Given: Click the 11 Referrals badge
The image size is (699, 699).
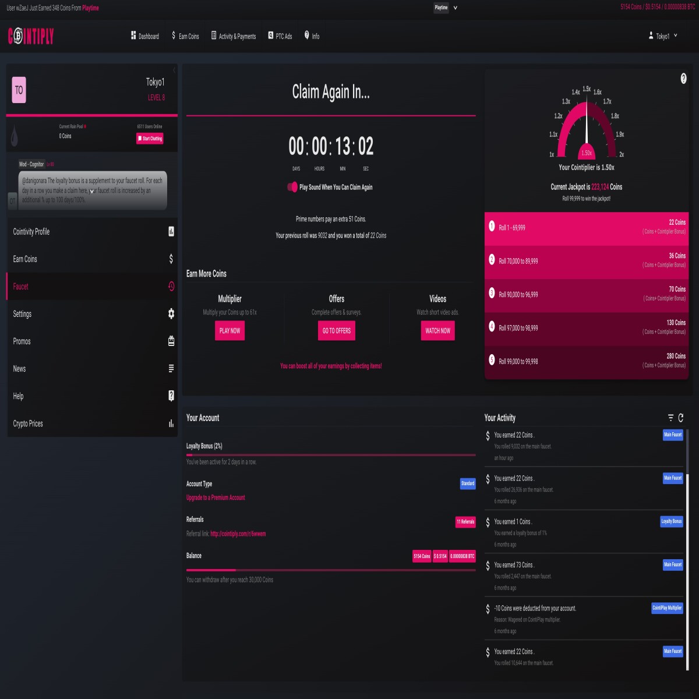Looking at the screenshot, I should point(465,522).
